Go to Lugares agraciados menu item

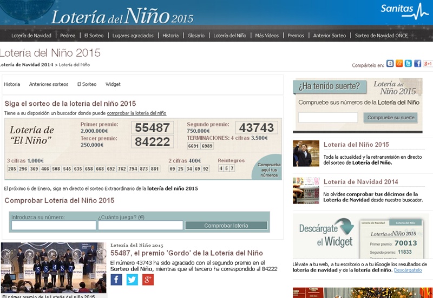[x=133, y=36]
